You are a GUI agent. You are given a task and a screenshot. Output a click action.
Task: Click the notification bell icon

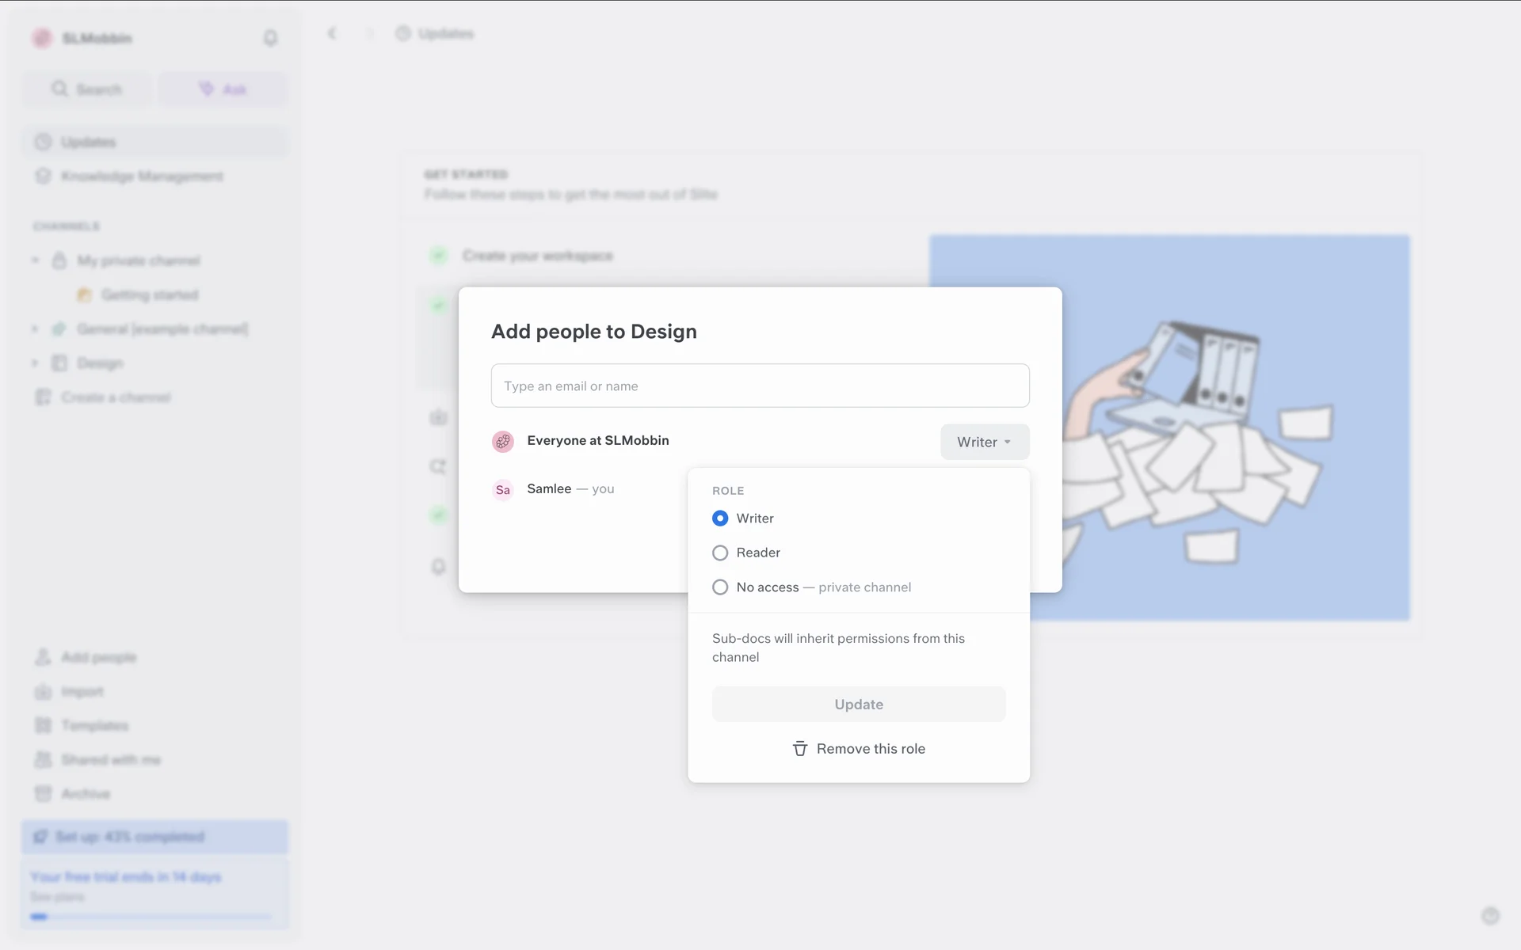(270, 38)
